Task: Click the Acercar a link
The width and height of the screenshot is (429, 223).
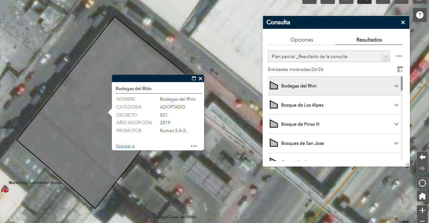Action: point(125,146)
